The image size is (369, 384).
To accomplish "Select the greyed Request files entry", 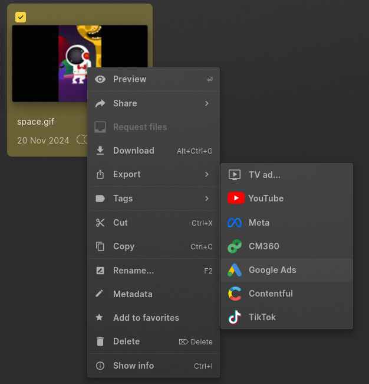I will (153, 127).
